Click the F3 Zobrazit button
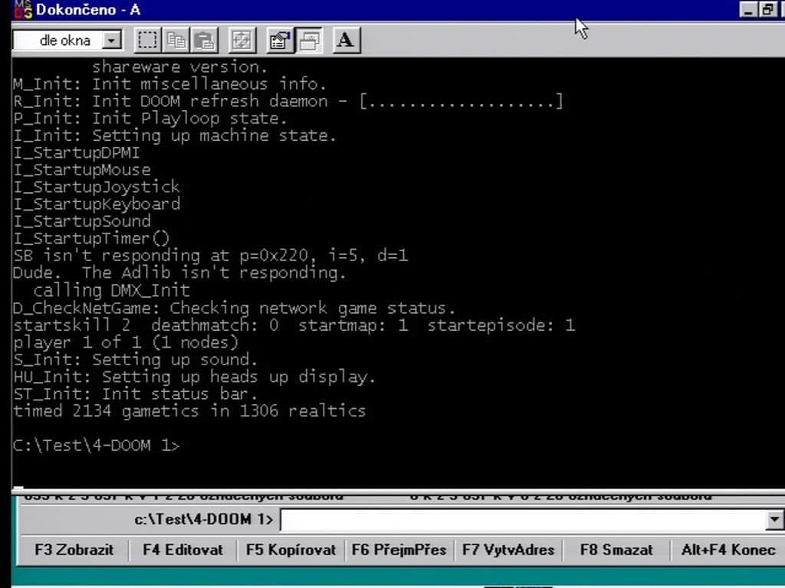Viewport: 785px width, 588px height. point(74,550)
